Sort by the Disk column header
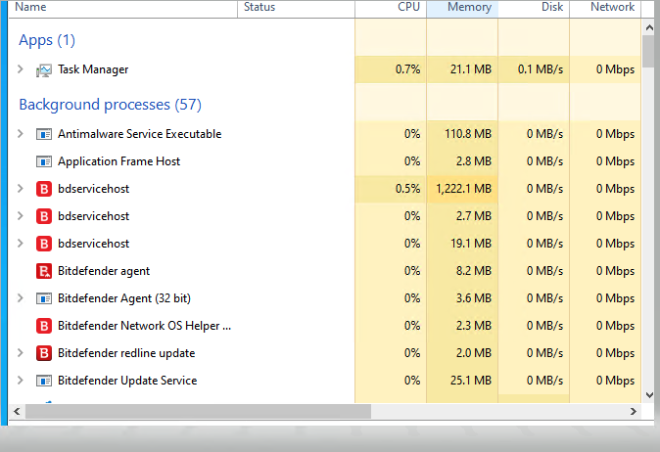 tap(551, 8)
